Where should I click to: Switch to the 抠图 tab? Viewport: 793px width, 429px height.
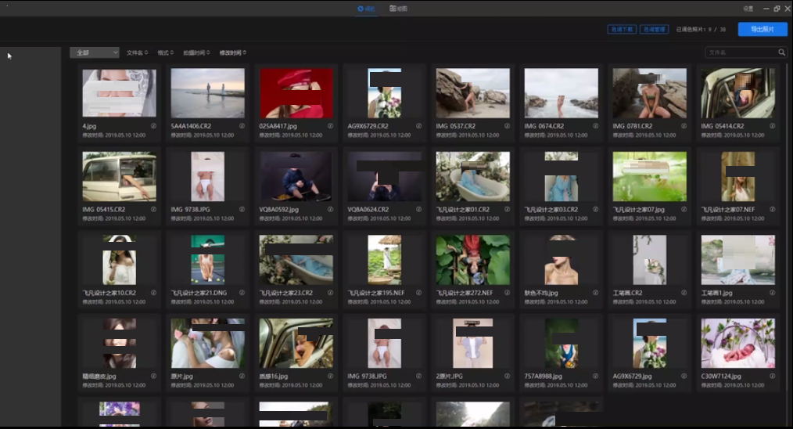pos(399,9)
